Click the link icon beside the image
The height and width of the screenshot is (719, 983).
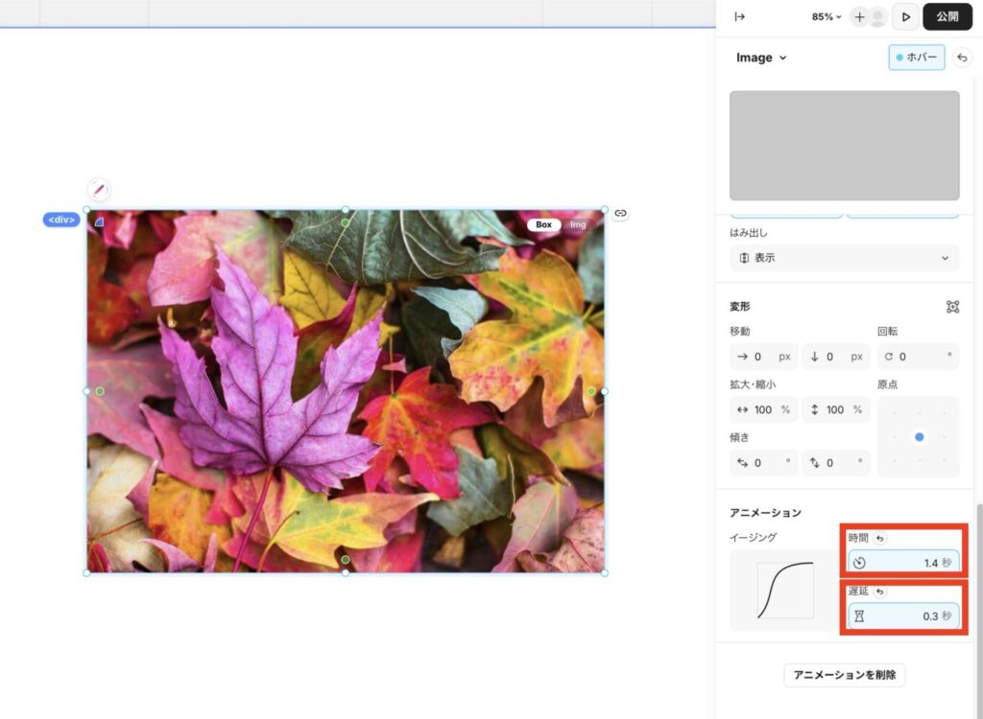pyautogui.click(x=620, y=213)
